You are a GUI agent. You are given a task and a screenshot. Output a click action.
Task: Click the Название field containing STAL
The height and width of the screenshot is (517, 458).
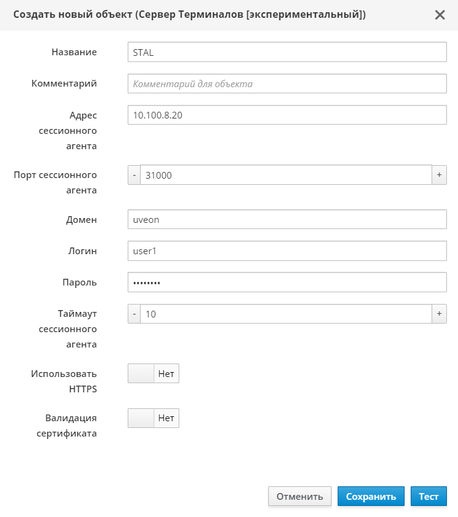(x=287, y=52)
